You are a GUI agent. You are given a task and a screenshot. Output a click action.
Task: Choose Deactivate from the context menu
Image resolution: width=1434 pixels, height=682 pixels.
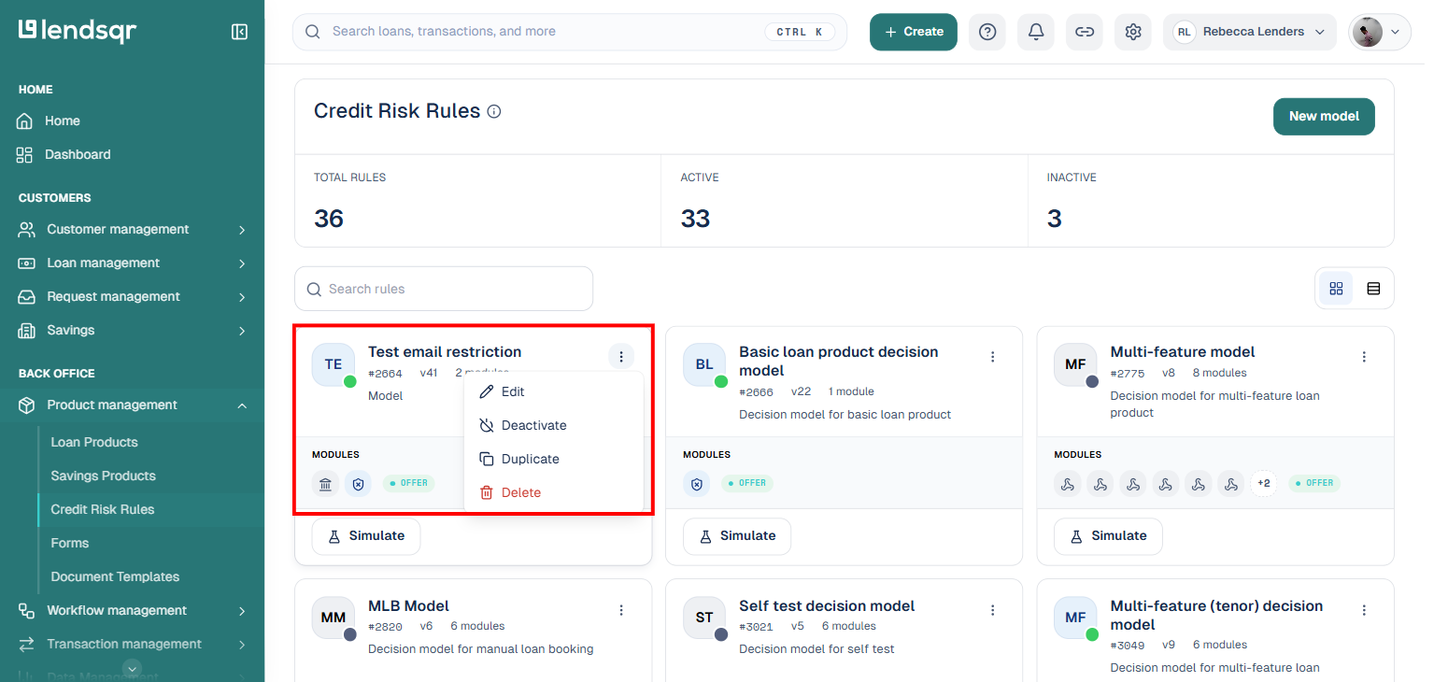tap(553, 426)
